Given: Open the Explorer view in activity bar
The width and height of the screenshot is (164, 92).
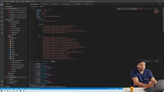Looking at the screenshot, I should click(2, 5).
